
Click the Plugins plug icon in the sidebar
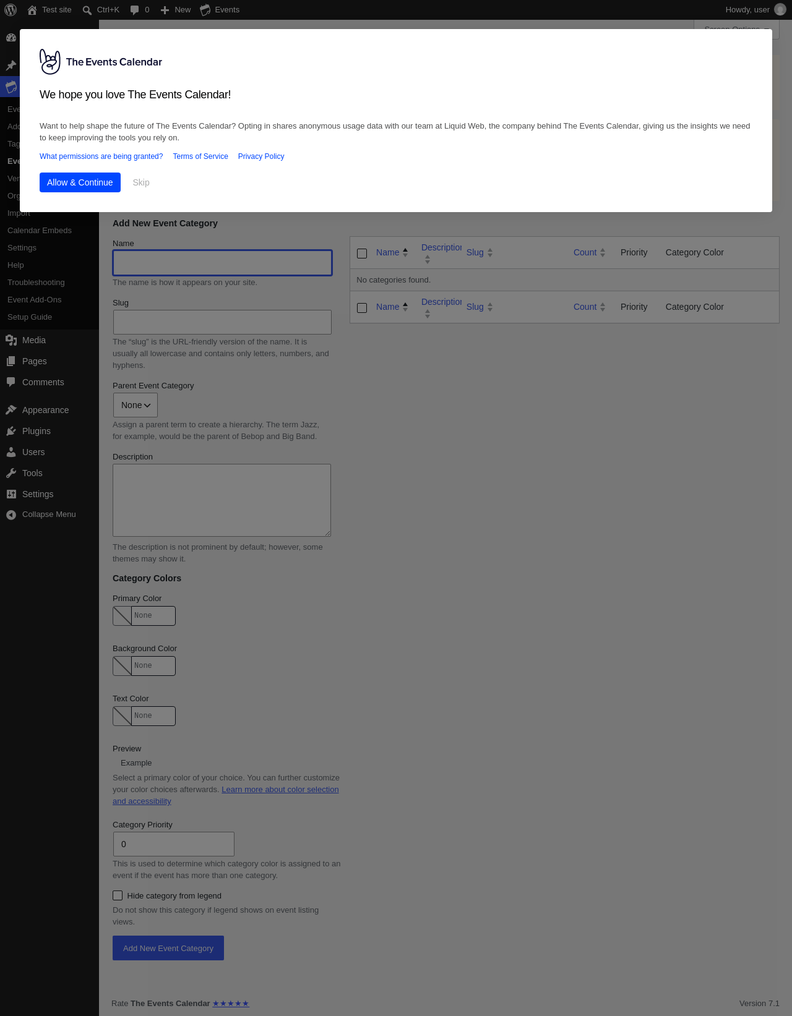[x=11, y=431]
